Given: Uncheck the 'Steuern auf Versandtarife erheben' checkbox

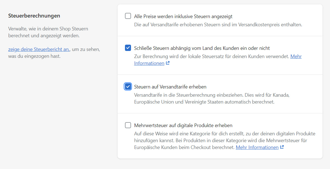Looking at the screenshot, I should (128, 87).
